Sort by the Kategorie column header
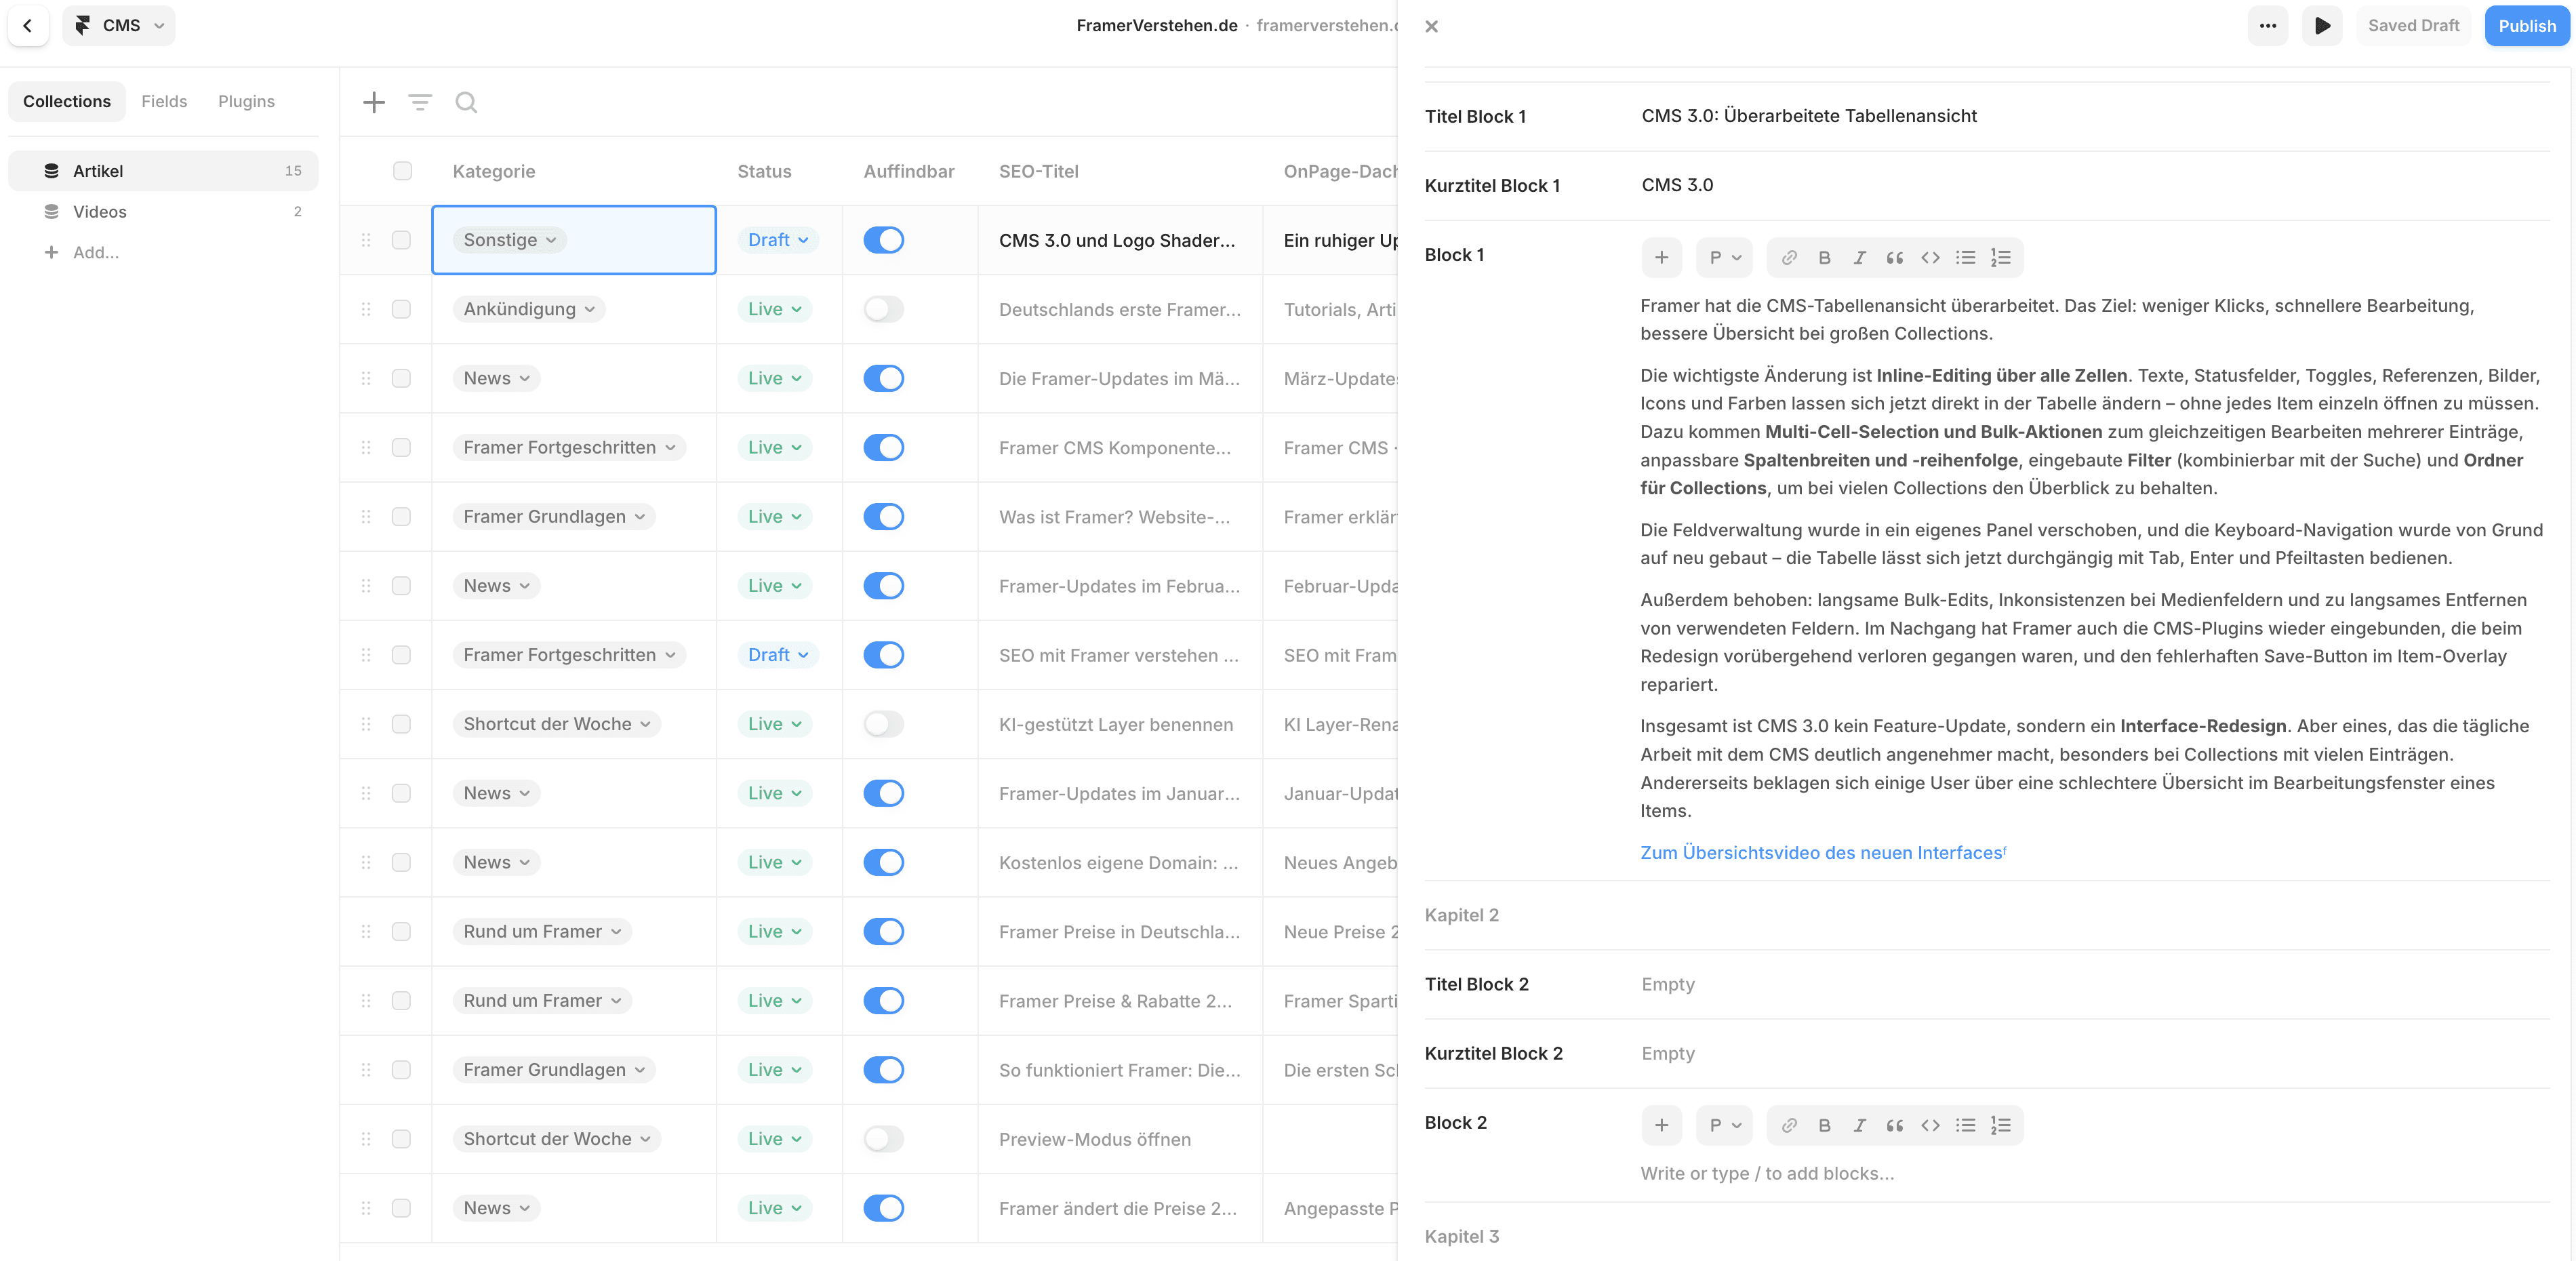The width and height of the screenshot is (2576, 1261). 494,171
